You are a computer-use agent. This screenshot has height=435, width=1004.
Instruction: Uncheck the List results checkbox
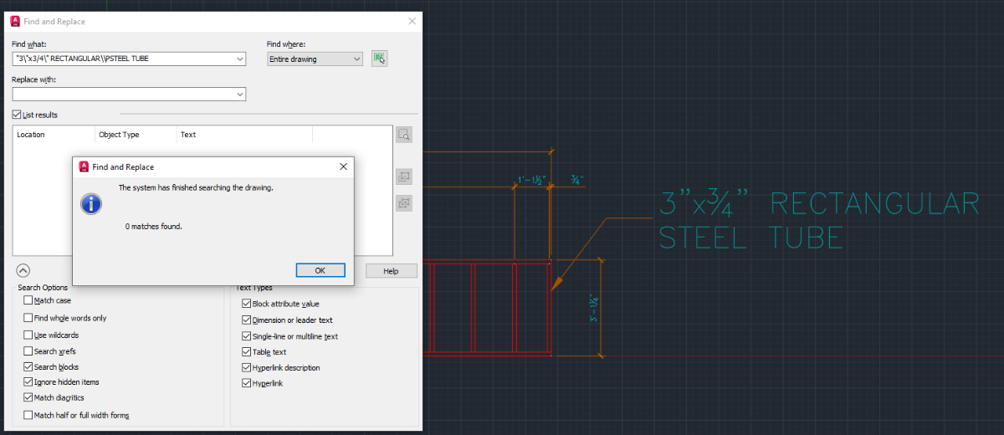pyautogui.click(x=17, y=115)
